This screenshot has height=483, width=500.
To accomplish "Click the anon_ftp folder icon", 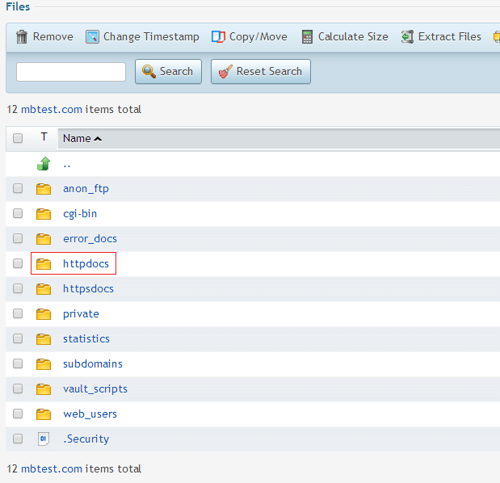I will tap(44, 189).
